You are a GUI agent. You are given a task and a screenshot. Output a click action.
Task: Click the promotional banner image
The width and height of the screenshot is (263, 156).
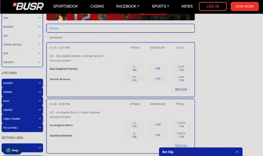121,17
